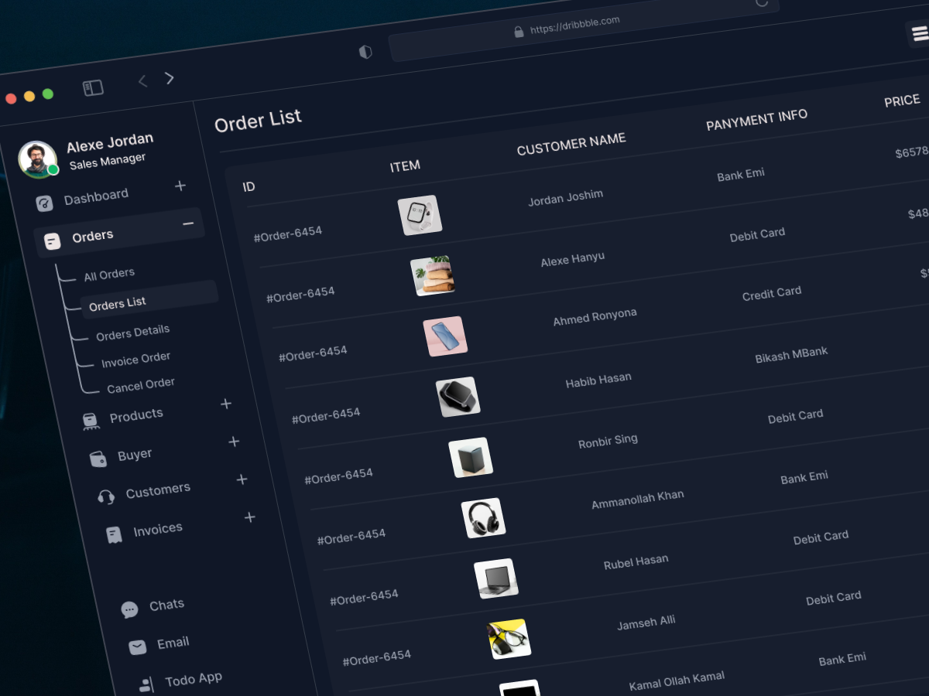929x696 pixels.
Task: Click the Dashboard gauge icon
Action: 45,203
